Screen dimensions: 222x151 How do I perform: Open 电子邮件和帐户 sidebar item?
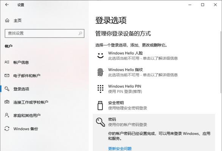pyautogui.click(x=27, y=75)
